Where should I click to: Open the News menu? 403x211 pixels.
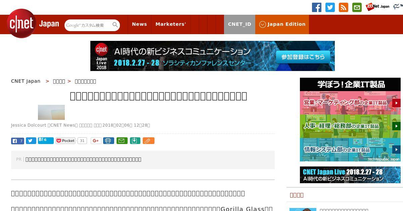139,24
